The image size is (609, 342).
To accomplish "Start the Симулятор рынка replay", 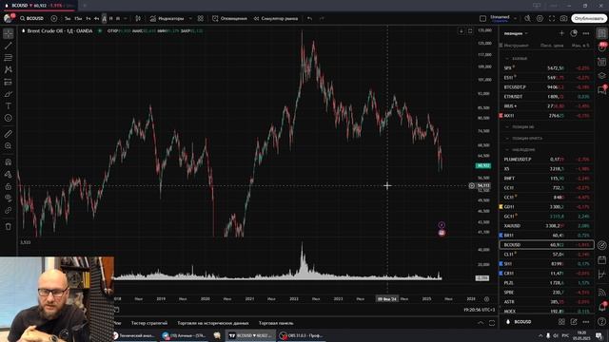I will (276, 18).
